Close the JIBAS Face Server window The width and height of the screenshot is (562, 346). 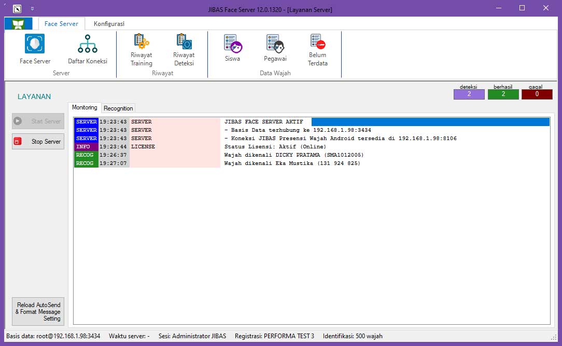pyautogui.click(x=546, y=8)
